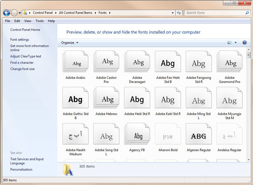The height and width of the screenshot is (185, 253).
Task: Open the Edit menu
Action: coord(17,21)
